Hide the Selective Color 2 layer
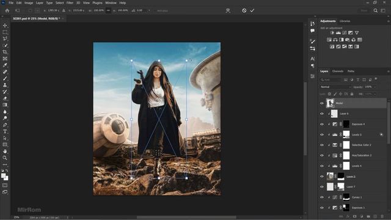 tap(322, 145)
